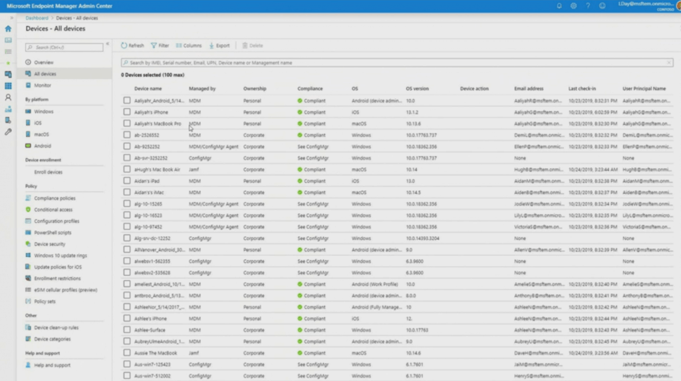Open the Devices icon in left rail

coord(8,74)
